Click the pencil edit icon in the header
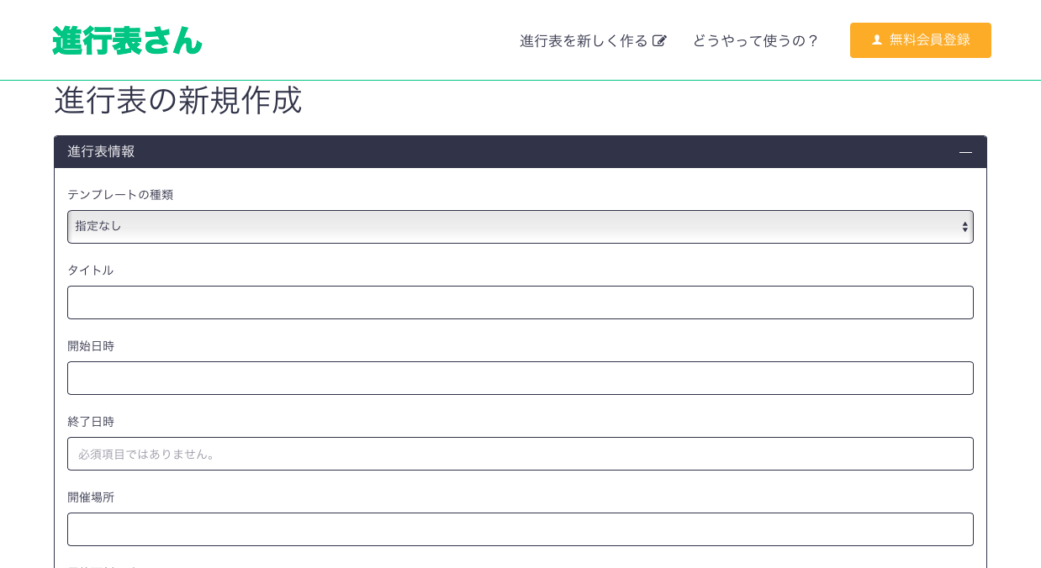This screenshot has height=568, width=1041. click(659, 40)
